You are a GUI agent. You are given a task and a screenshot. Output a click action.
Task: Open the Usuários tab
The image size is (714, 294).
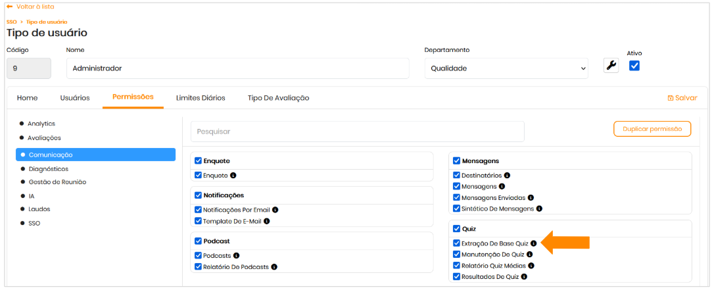pos(75,98)
